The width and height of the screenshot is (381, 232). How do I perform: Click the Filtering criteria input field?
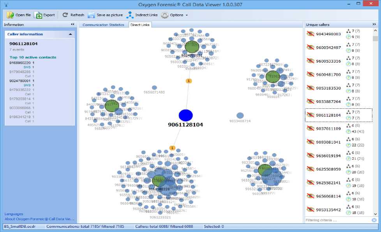click(338, 220)
